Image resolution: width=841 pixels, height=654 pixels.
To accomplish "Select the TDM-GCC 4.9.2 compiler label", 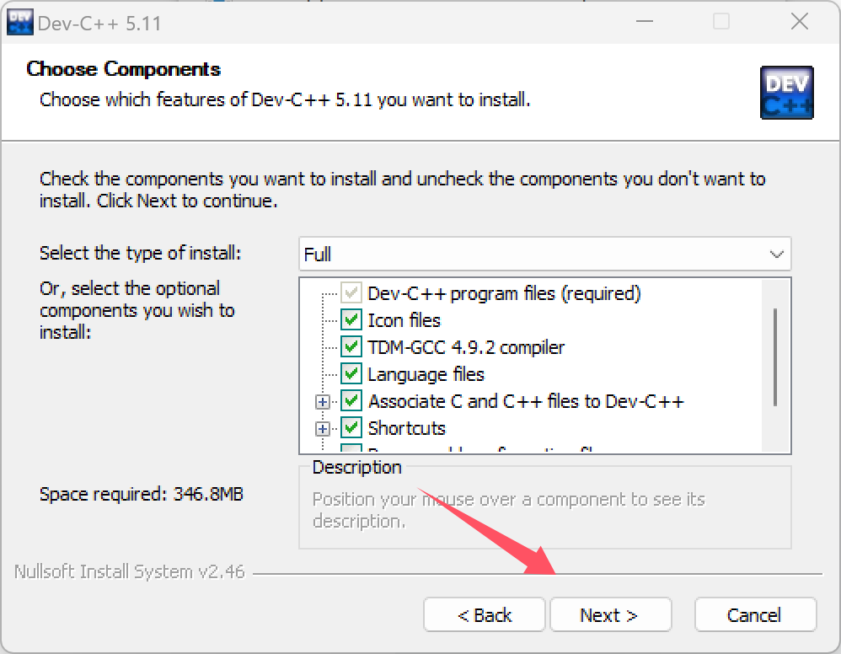I will tap(466, 348).
